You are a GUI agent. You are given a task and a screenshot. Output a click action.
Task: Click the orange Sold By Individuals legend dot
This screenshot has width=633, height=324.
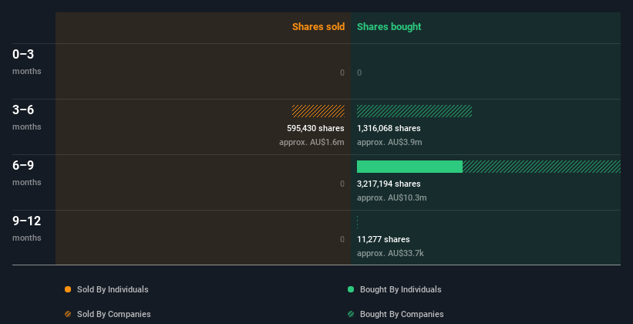point(68,289)
